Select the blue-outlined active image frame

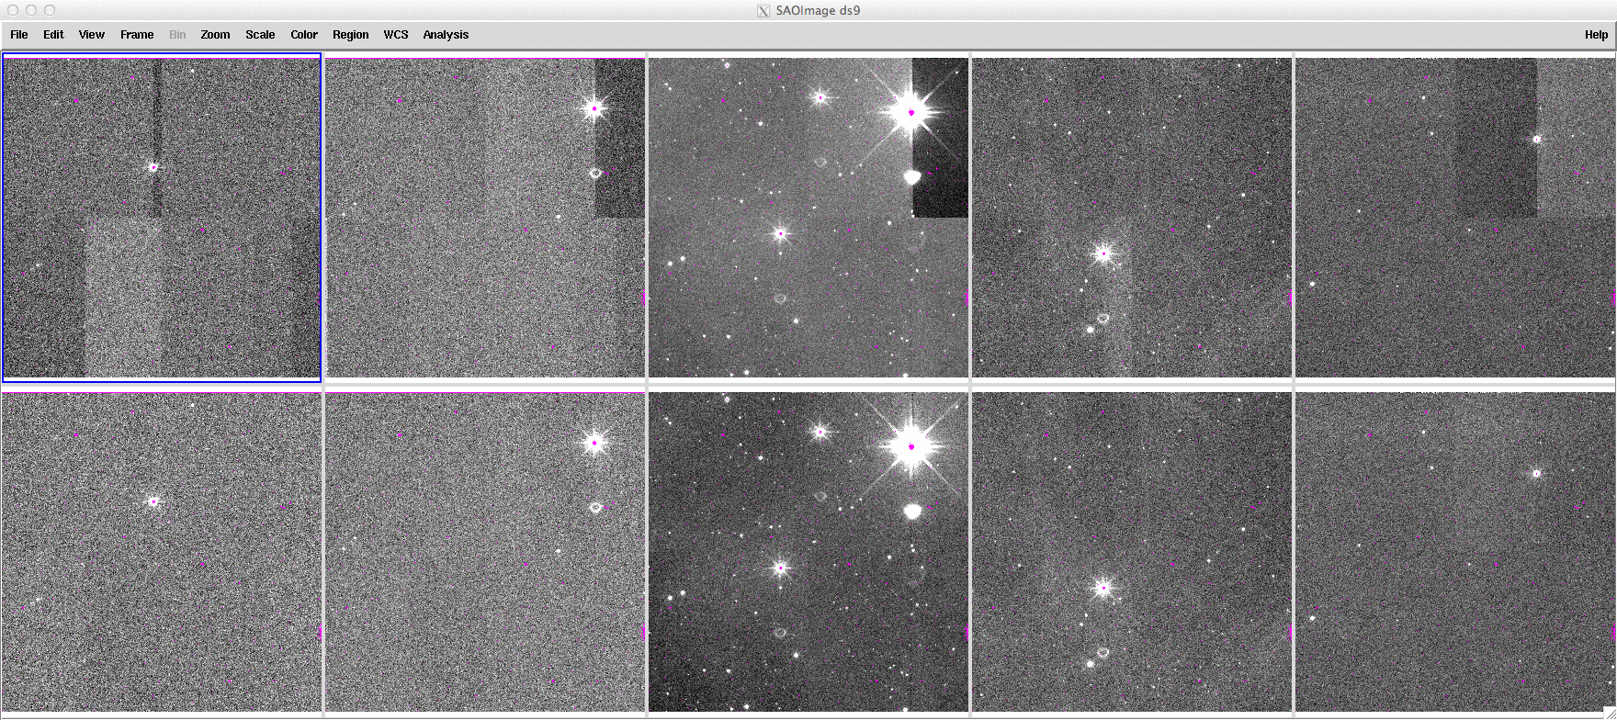[x=162, y=218]
